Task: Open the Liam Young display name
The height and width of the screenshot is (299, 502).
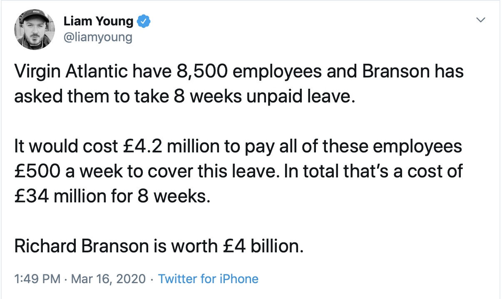Action: tap(99, 21)
